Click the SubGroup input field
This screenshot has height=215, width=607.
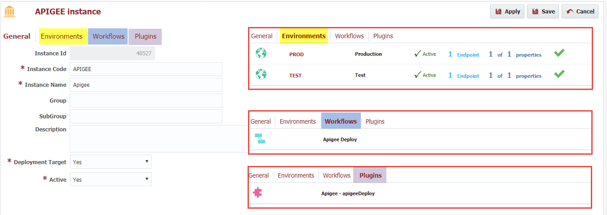point(146,116)
